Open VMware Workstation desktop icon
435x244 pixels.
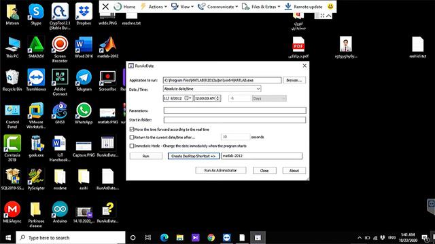point(36,115)
